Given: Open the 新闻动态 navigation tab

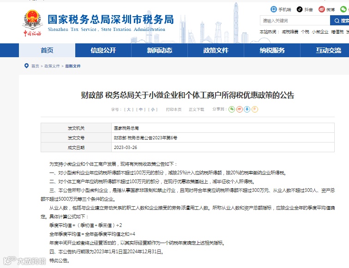Looking at the screenshot, I should click(x=160, y=50).
